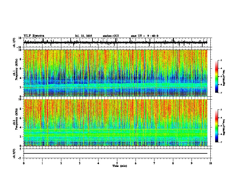
Task: Click the ch.1 voltage waveform trace
Action: coord(115,42)
